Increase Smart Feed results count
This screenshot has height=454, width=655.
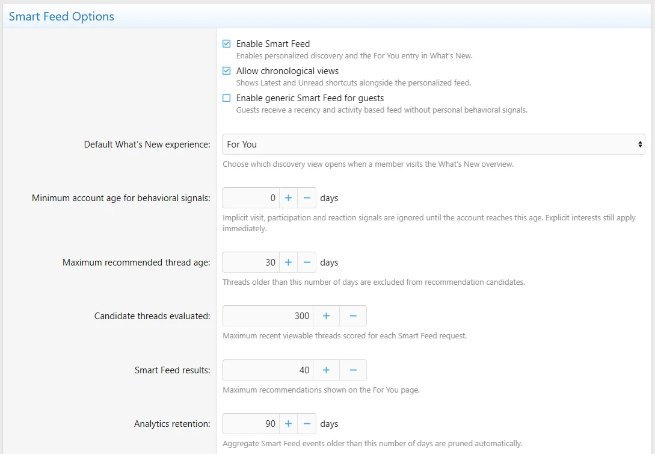[x=326, y=370]
